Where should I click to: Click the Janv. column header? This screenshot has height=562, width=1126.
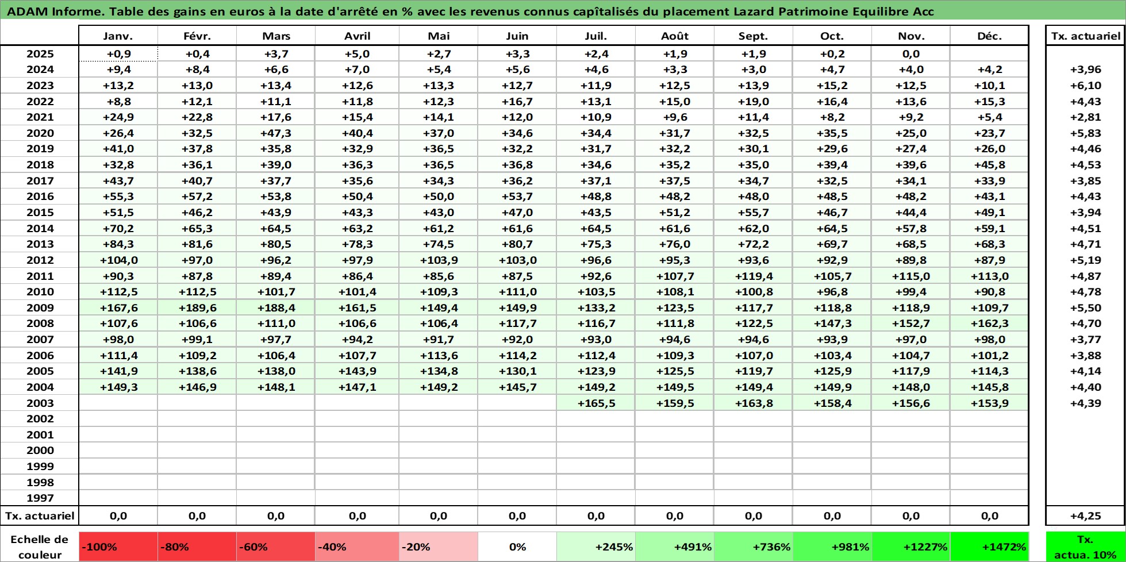118,36
